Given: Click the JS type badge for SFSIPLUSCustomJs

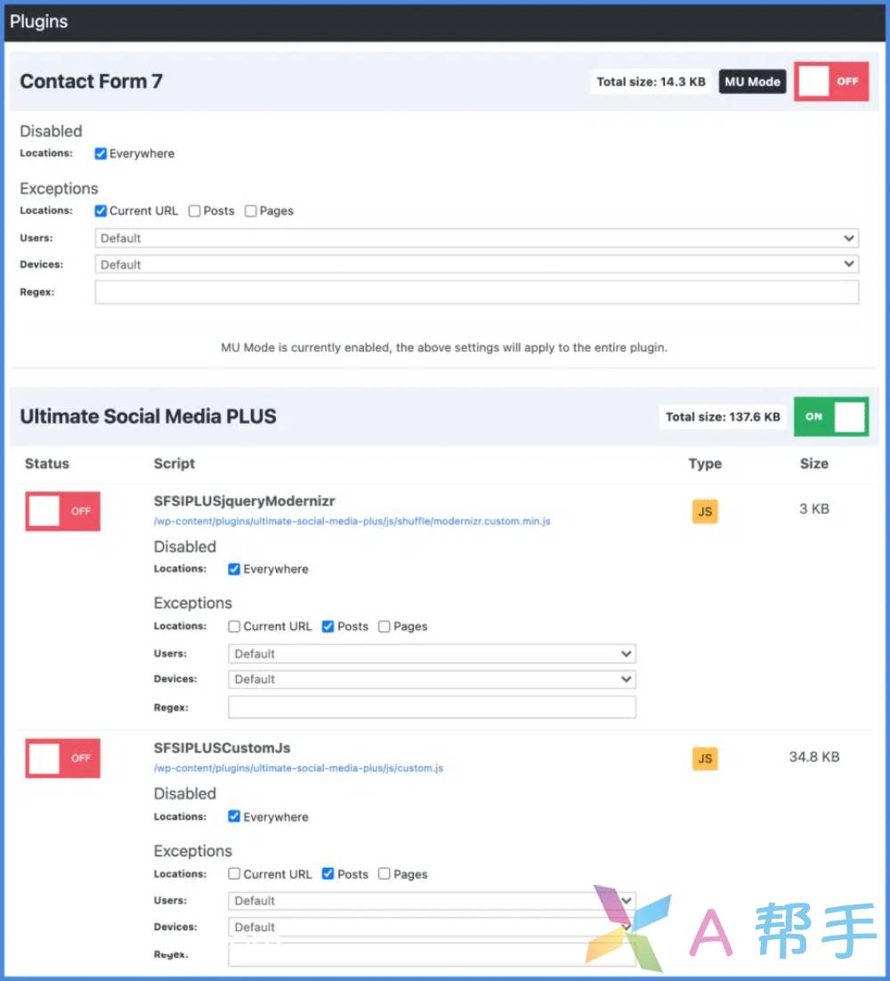Looking at the screenshot, I should pyautogui.click(x=704, y=758).
